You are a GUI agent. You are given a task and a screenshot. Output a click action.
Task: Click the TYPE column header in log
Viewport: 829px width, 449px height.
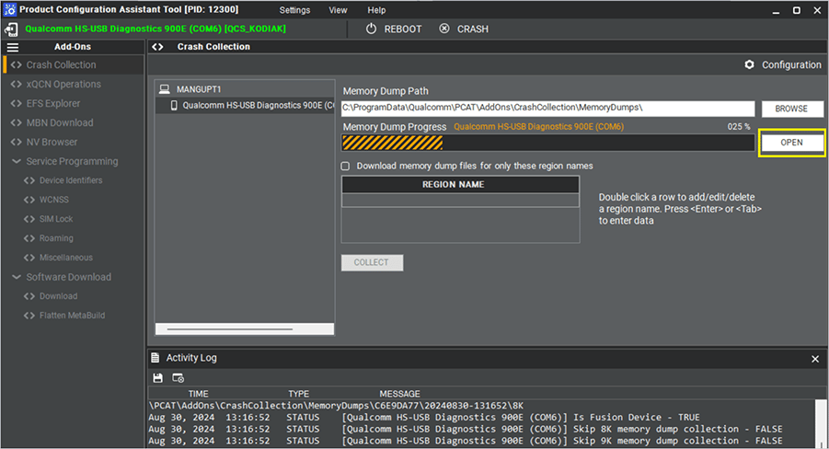tap(298, 394)
